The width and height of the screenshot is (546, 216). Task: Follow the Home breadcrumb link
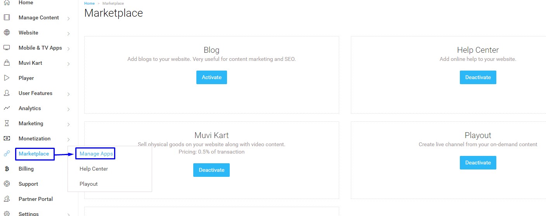(89, 3)
